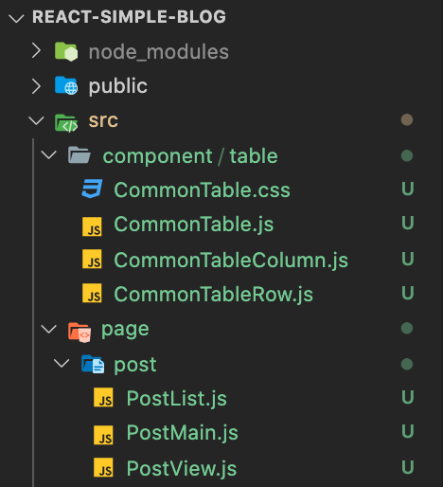Open CommonTableRow.js file

(213, 295)
